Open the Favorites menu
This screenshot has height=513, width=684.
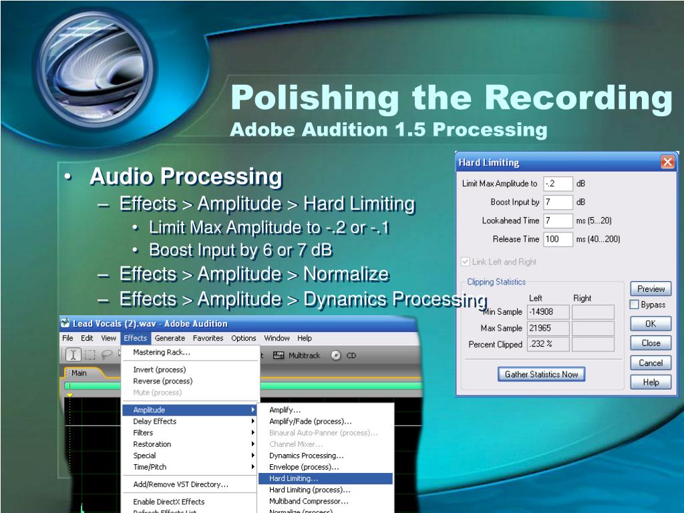coord(208,338)
